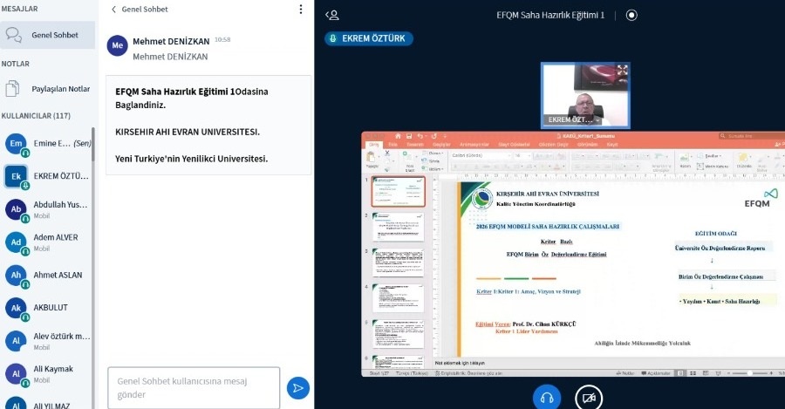The height and width of the screenshot is (409, 785).
Task: Select the Ah avatar of Ahmet ASLAN
Action: [16, 275]
